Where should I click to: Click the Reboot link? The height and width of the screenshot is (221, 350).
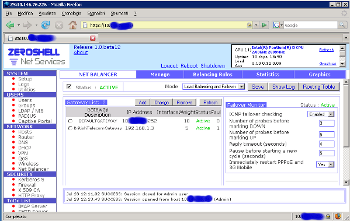189,66
